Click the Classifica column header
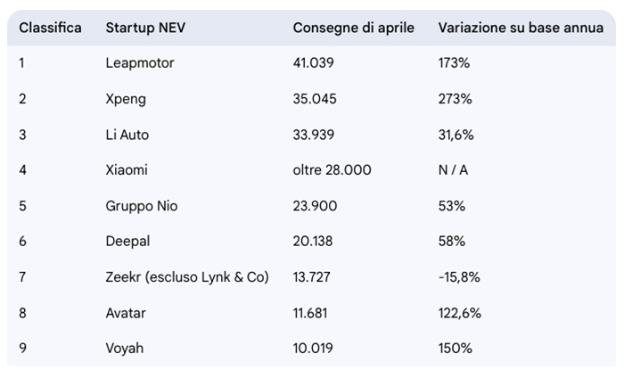 click(x=50, y=28)
